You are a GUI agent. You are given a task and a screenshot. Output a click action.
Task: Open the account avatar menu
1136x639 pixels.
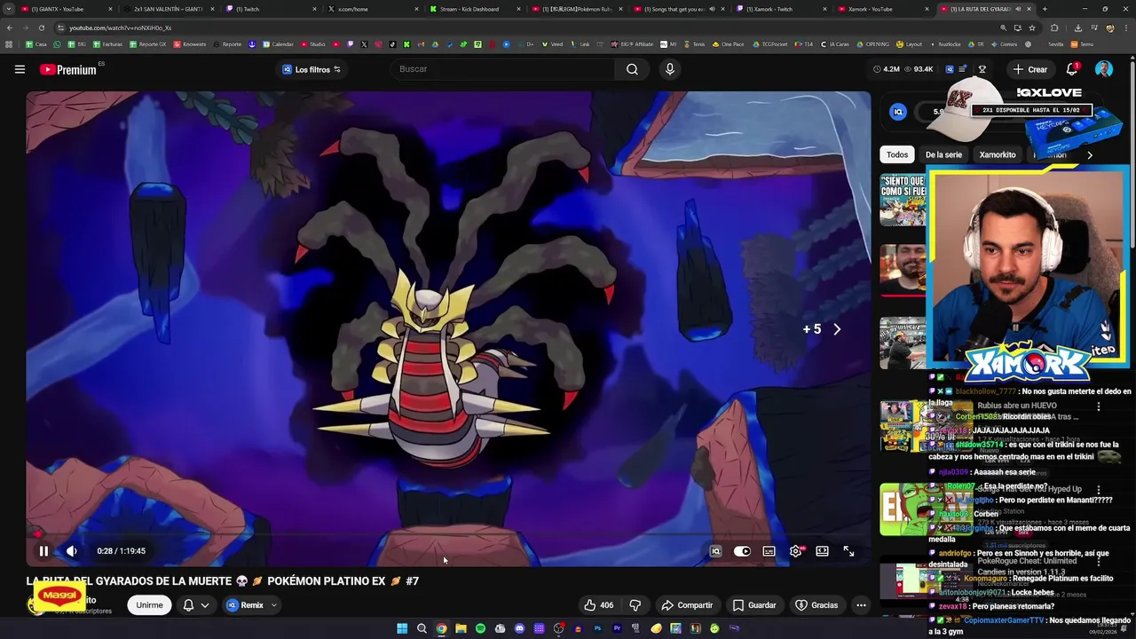coord(1103,69)
